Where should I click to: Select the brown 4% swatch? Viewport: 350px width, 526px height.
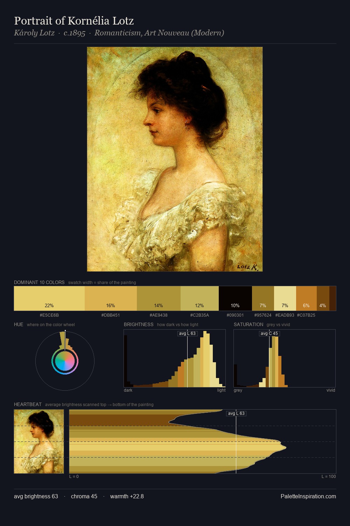[x=323, y=298]
